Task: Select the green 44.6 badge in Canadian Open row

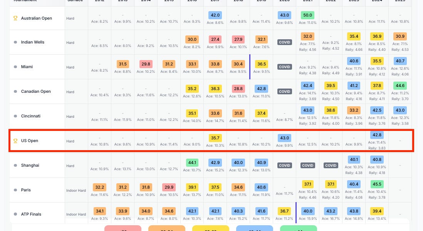Action: (400, 85)
